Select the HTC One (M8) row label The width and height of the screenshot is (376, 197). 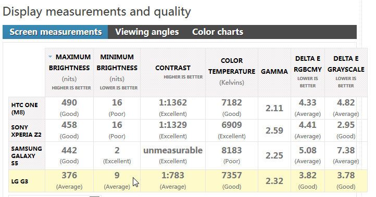click(x=24, y=109)
